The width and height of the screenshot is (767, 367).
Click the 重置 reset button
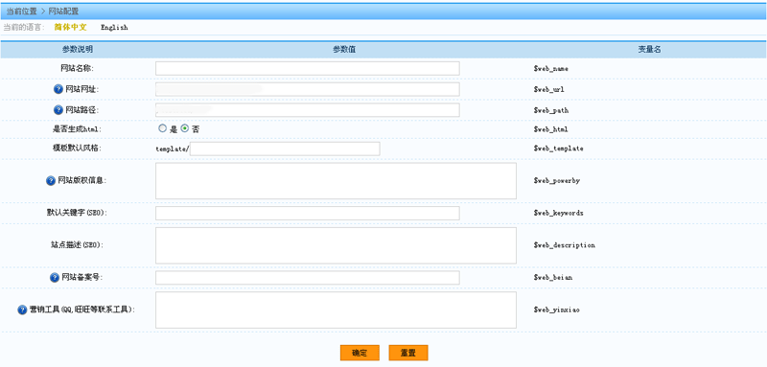(x=408, y=353)
